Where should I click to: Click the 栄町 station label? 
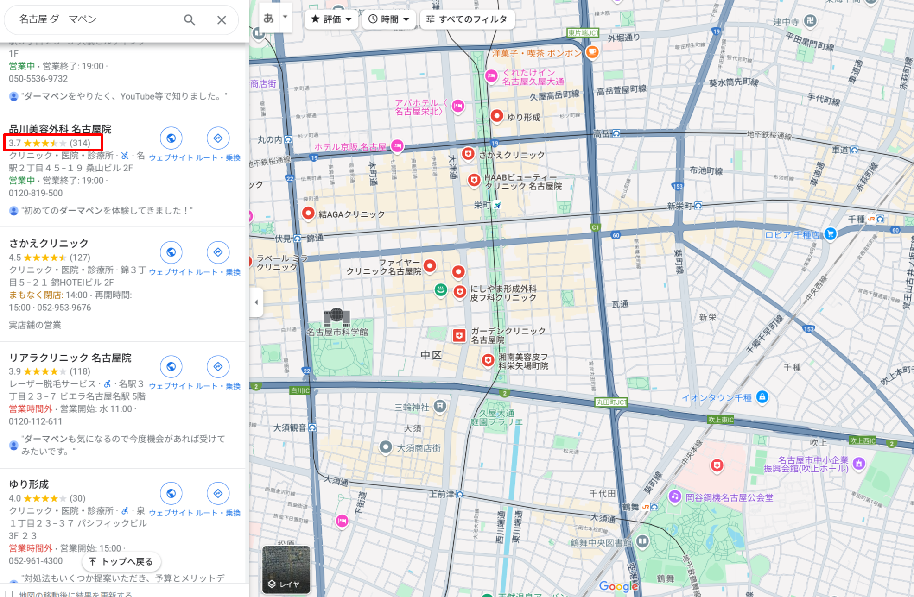coord(482,205)
